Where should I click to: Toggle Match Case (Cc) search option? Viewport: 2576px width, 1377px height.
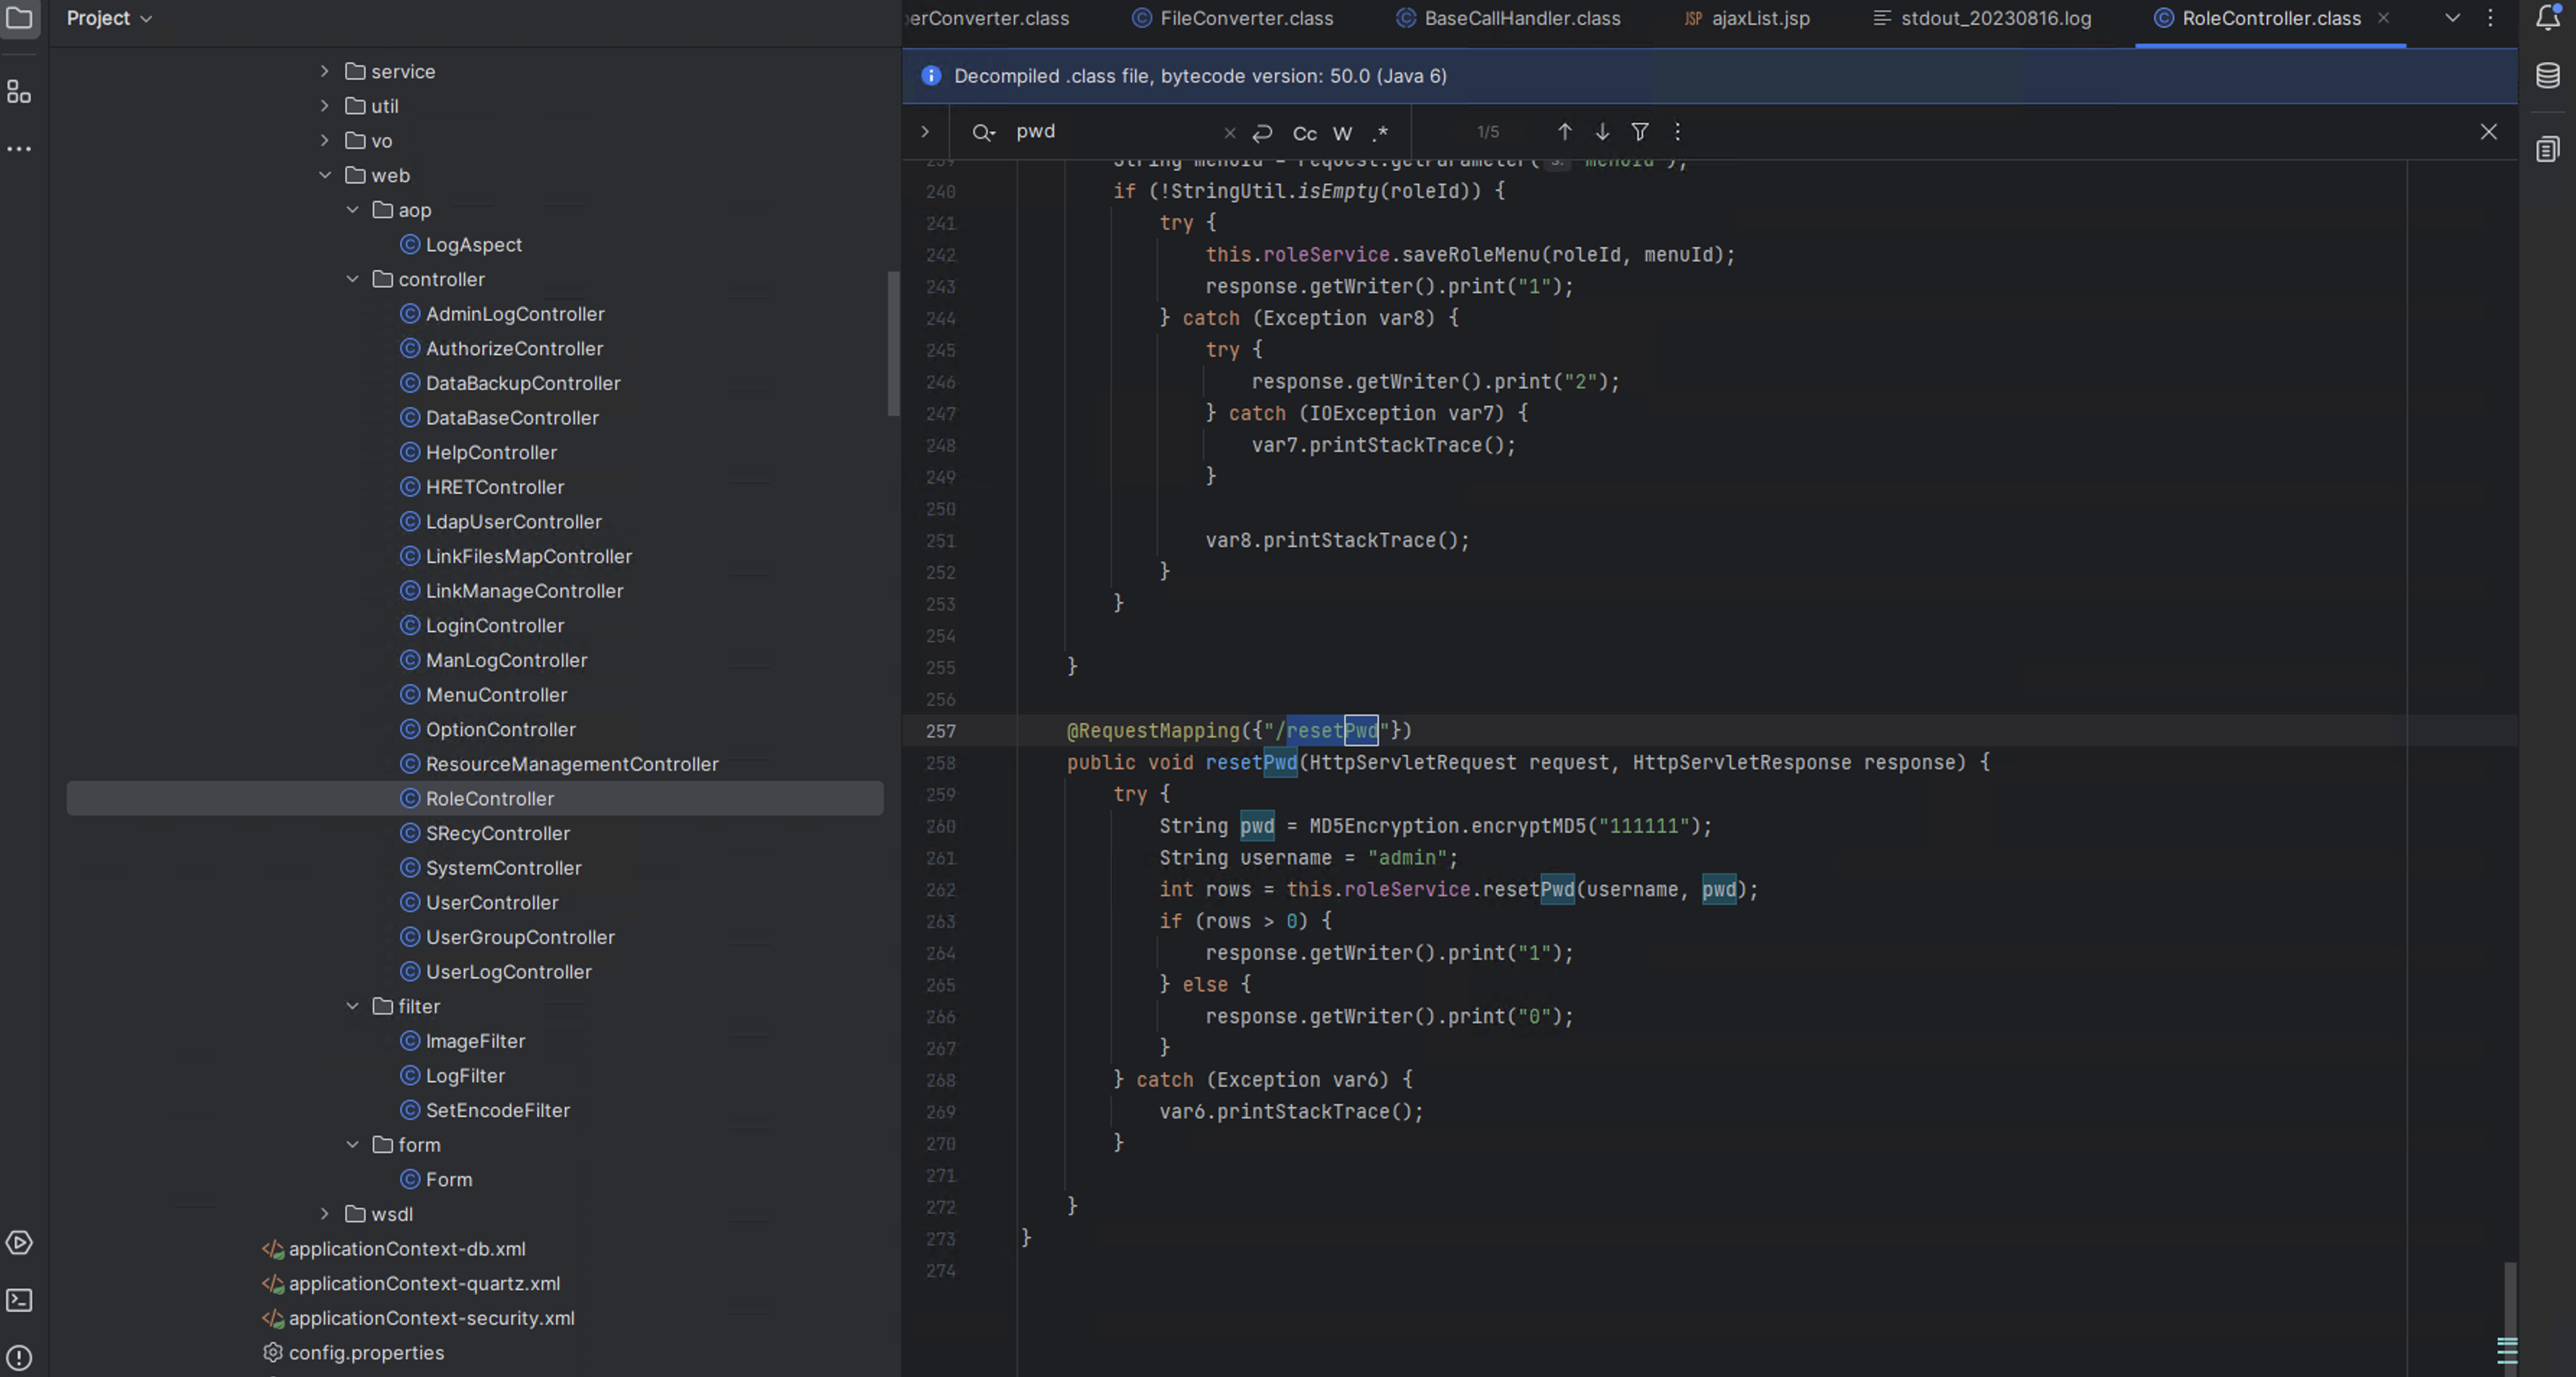pyautogui.click(x=1305, y=133)
